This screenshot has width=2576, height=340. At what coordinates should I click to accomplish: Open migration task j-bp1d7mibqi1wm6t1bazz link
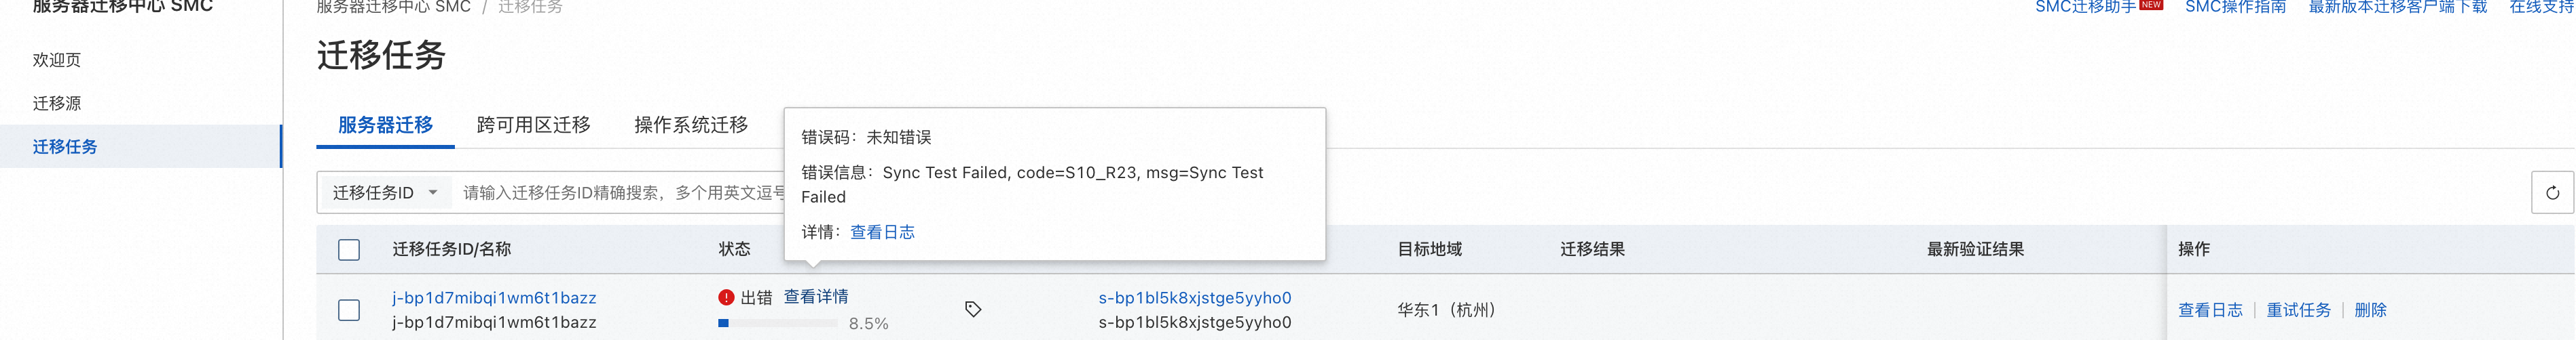(x=494, y=298)
